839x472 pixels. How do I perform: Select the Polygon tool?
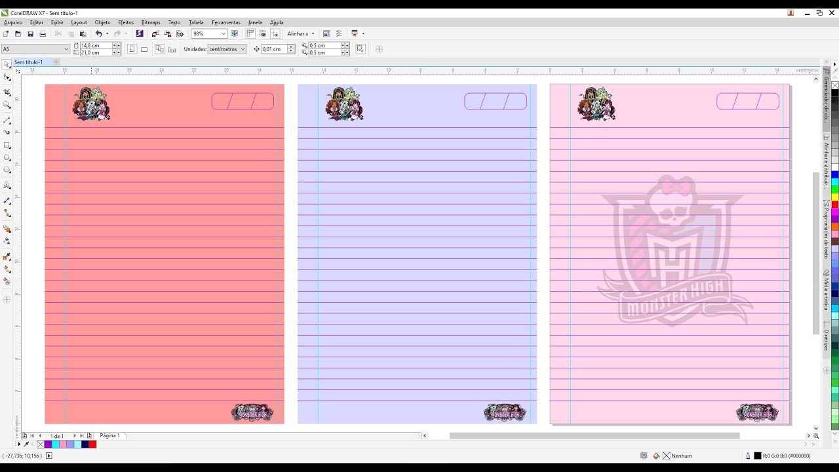(7, 170)
